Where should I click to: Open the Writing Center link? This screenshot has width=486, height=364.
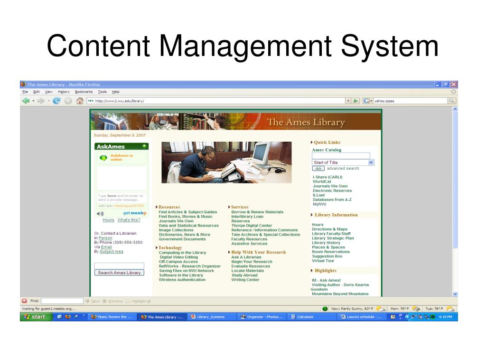coord(245,280)
